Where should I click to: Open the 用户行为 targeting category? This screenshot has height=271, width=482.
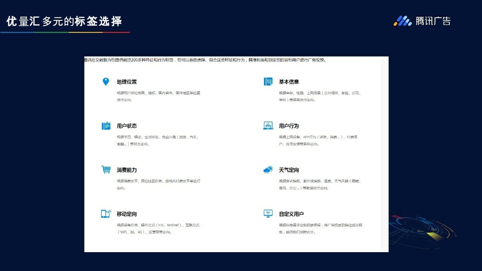click(x=288, y=126)
